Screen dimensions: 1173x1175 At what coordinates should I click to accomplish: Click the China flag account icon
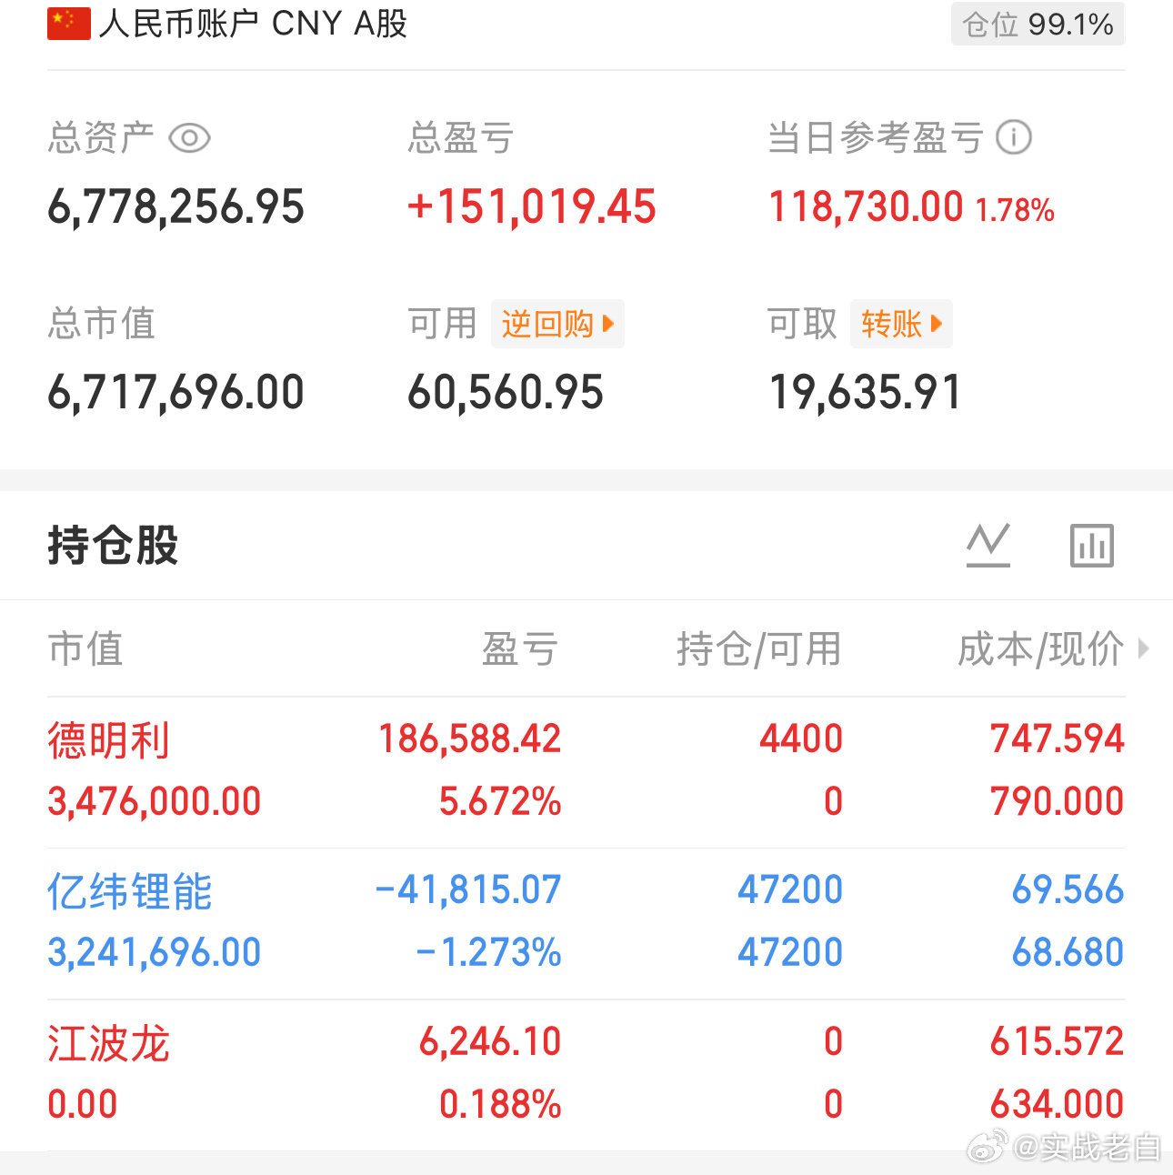coord(69,24)
